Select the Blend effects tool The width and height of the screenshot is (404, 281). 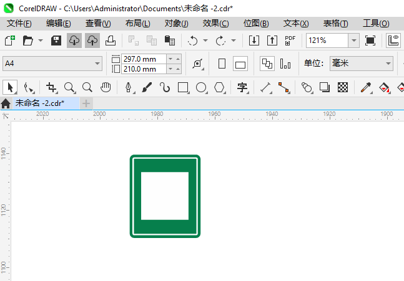tap(307, 87)
